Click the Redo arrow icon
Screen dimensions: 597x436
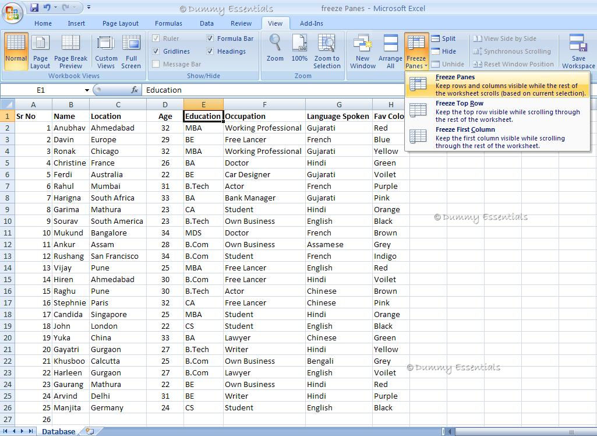pyautogui.click(x=65, y=7)
